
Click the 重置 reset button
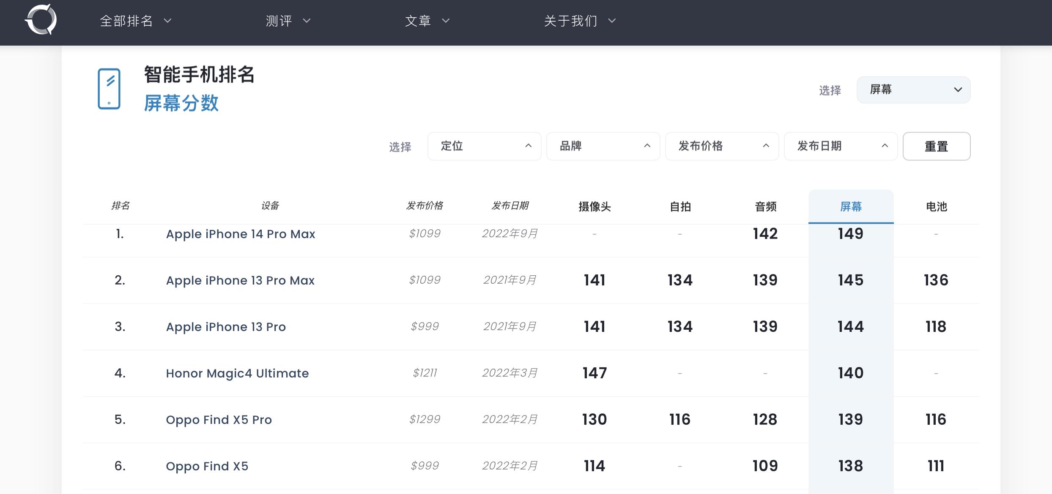pyautogui.click(x=937, y=146)
